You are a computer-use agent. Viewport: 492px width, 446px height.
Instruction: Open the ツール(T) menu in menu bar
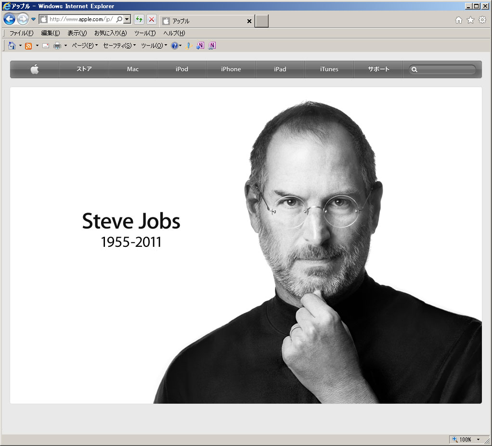[x=144, y=33]
